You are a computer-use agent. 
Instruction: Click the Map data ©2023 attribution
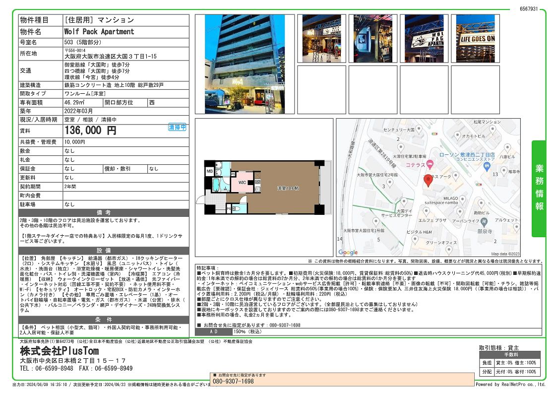tap(505, 254)
